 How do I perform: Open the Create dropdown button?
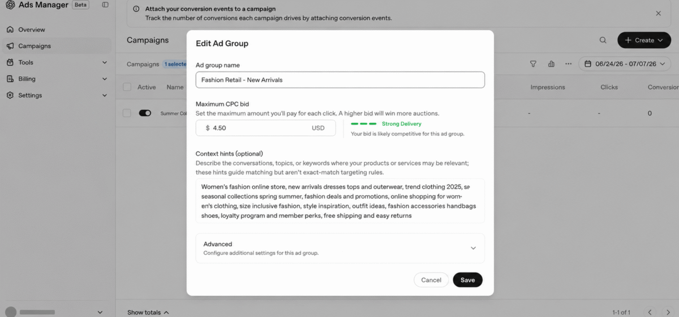pyautogui.click(x=644, y=40)
